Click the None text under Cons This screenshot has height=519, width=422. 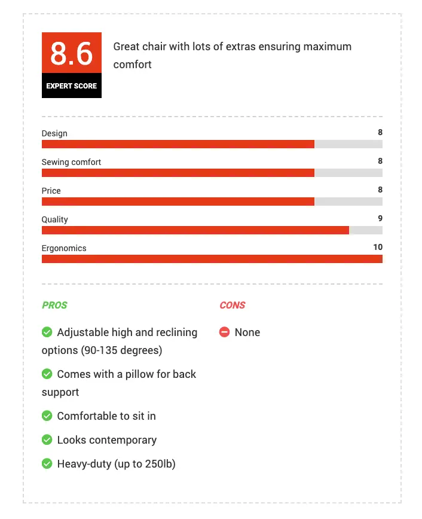click(247, 332)
